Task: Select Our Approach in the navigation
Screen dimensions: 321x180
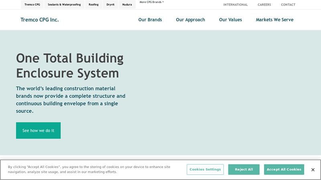Action: click(190, 20)
